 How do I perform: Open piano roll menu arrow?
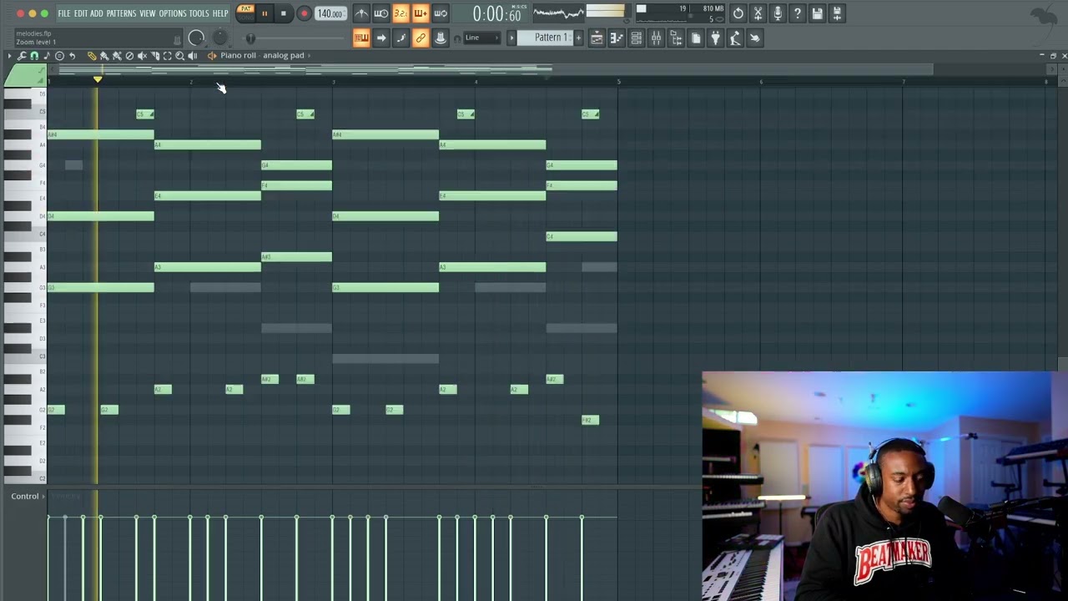pos(9,56)
